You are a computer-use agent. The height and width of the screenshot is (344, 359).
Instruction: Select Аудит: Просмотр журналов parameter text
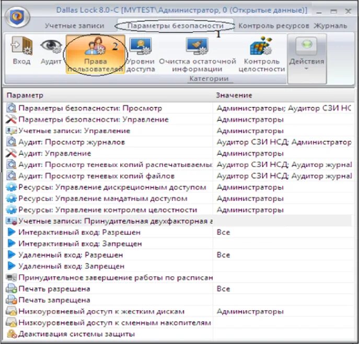72,142
